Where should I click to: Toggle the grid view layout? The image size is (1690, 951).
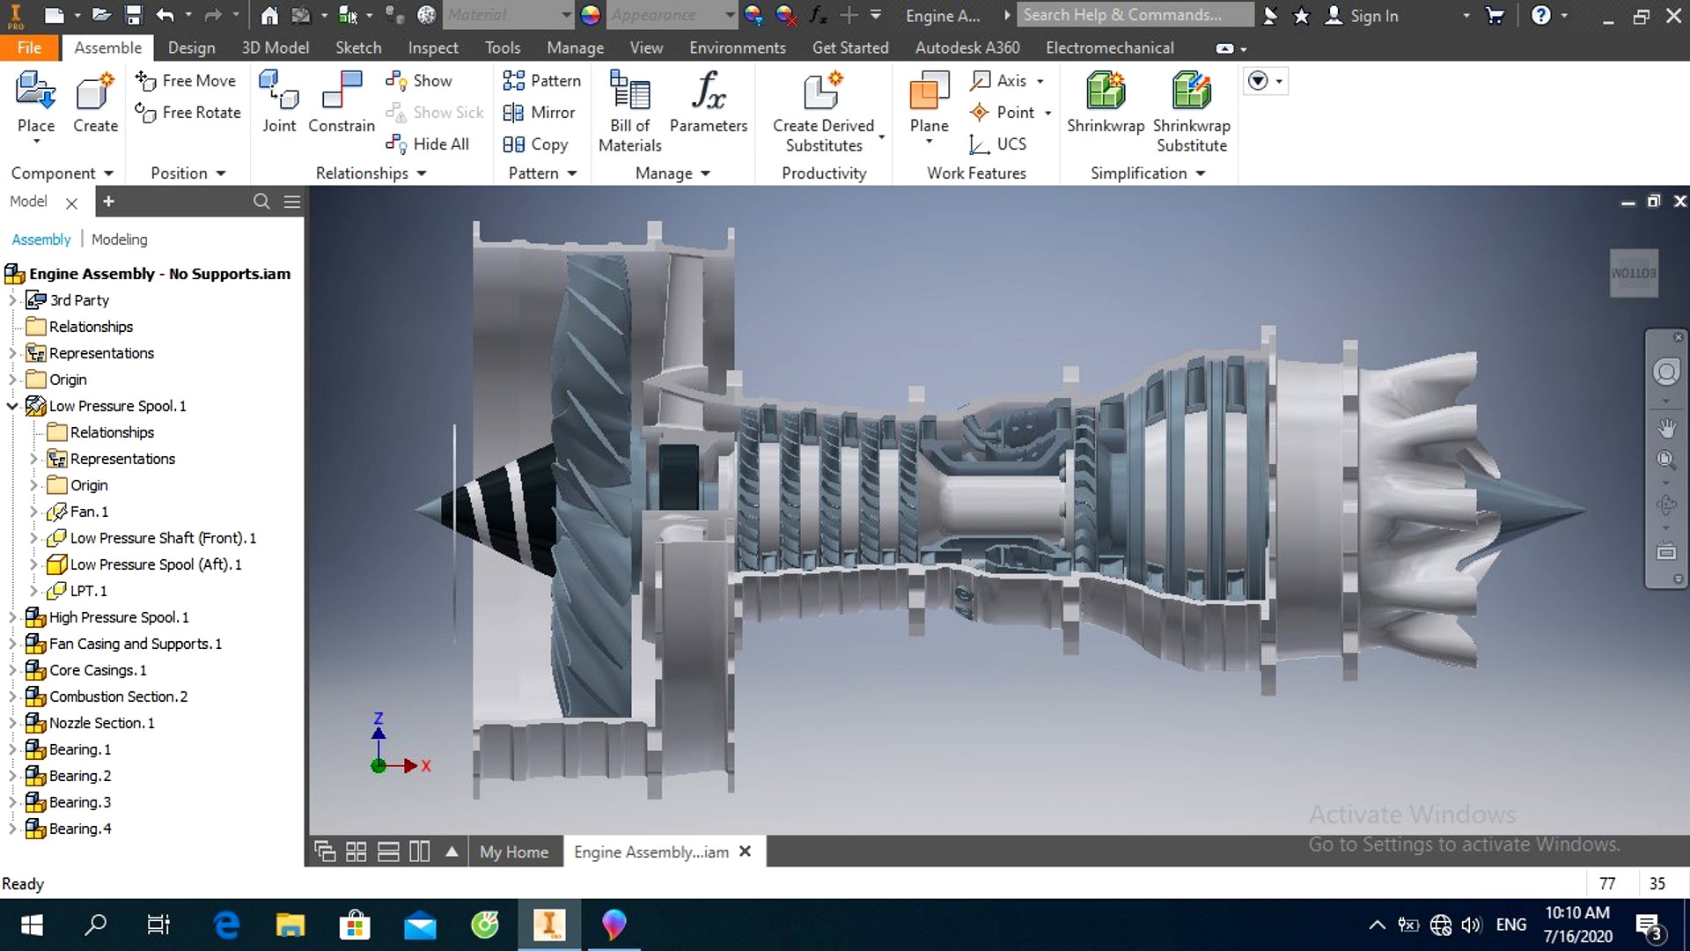[x=356, y=851]
